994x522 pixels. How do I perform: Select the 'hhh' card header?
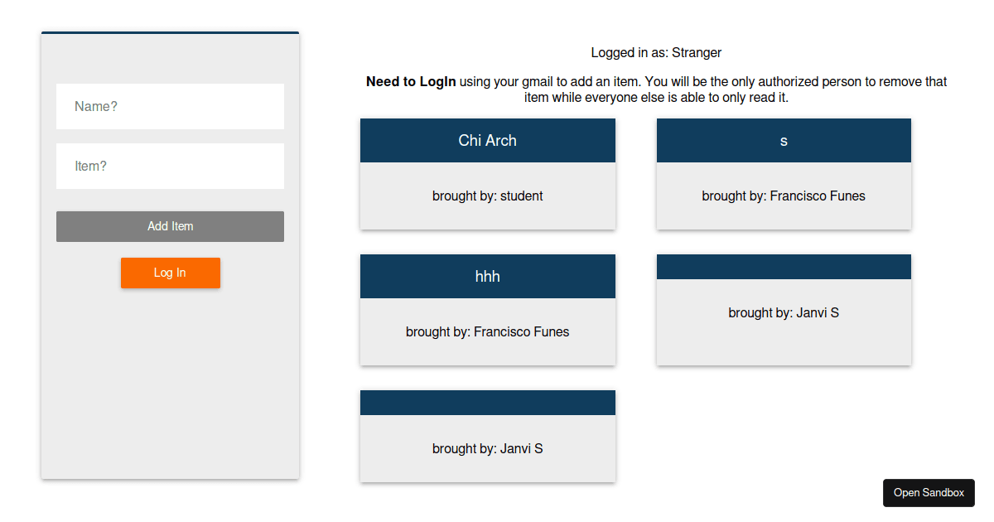[487, 277]
